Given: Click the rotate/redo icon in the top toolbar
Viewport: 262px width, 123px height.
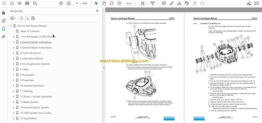Looking at the screenshot, I should (x=202, y=3).
